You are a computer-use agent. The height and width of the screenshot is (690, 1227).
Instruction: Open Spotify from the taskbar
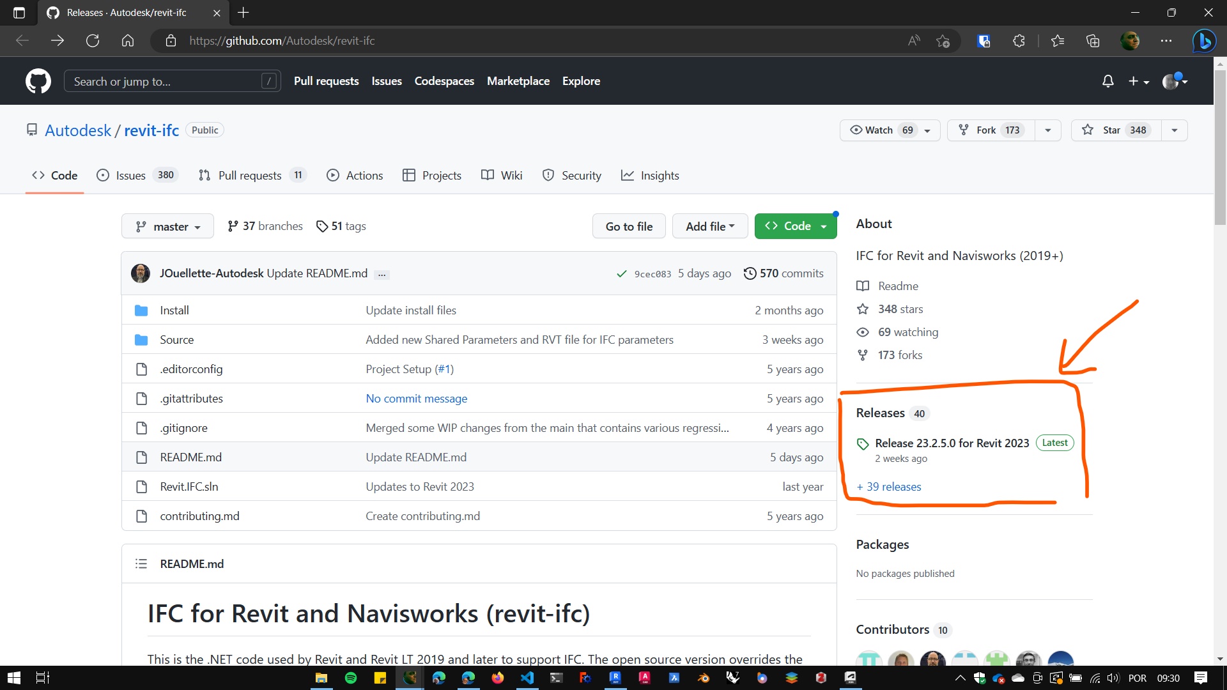tap(350, 678)
